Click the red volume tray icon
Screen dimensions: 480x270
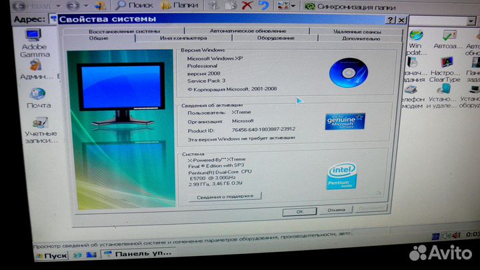457,235
